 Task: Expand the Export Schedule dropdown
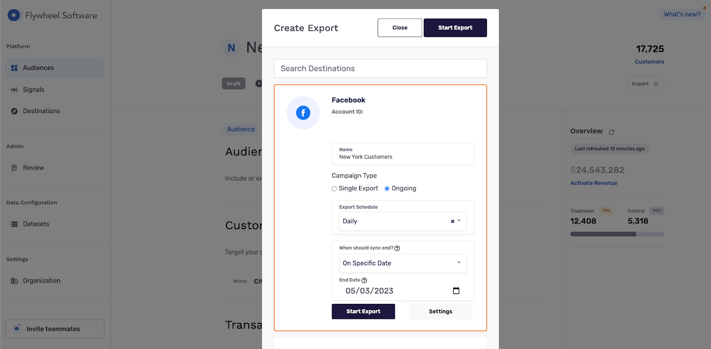(459, 221)
